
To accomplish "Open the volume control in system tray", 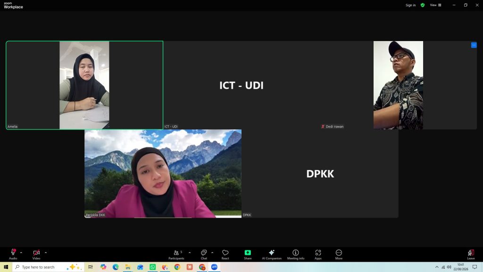I will [449, 267].
